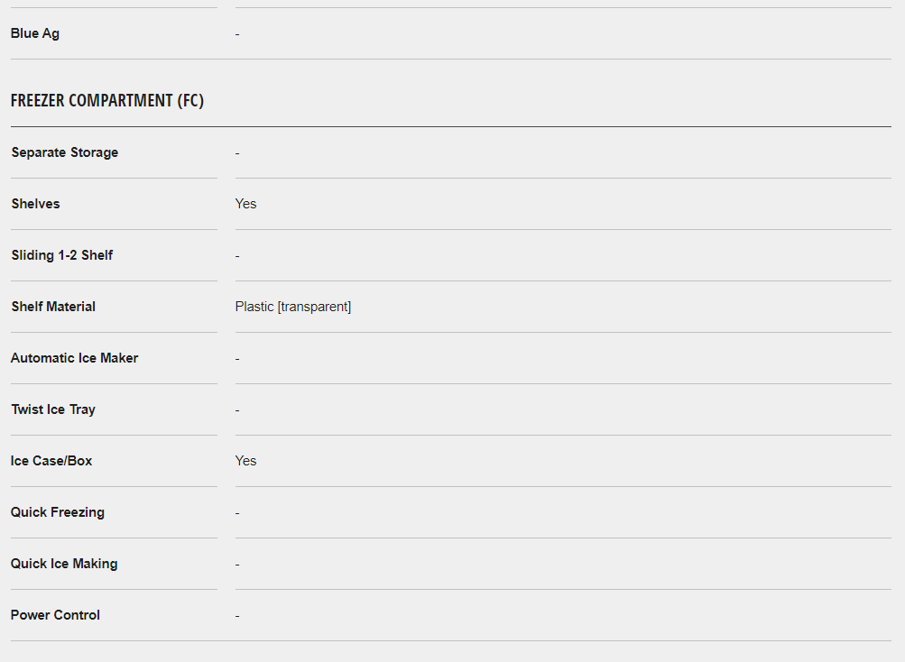
Task: Click the dash value for Separate Storage
Action: (237, 153)
